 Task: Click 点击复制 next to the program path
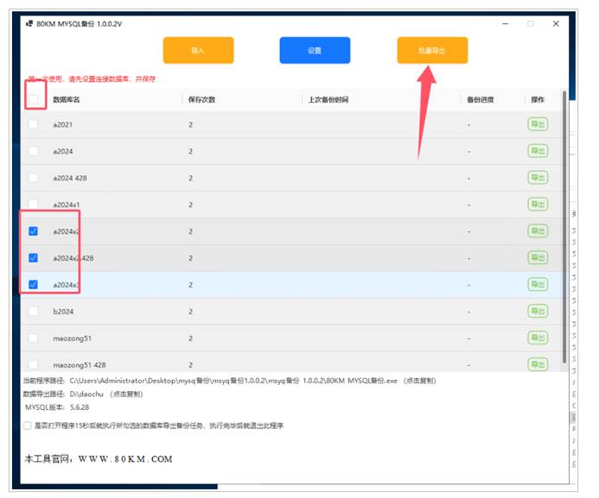click(420, 381)
